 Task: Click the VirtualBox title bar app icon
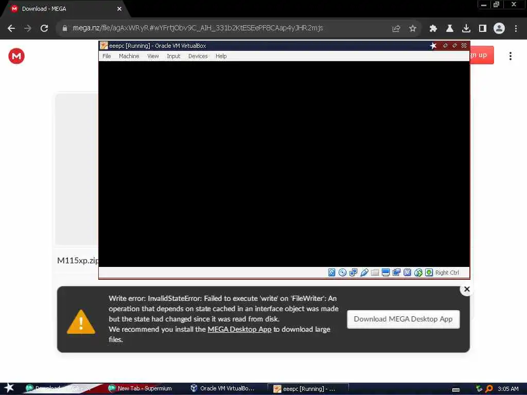pyautogui.click(x=104, y=46)
